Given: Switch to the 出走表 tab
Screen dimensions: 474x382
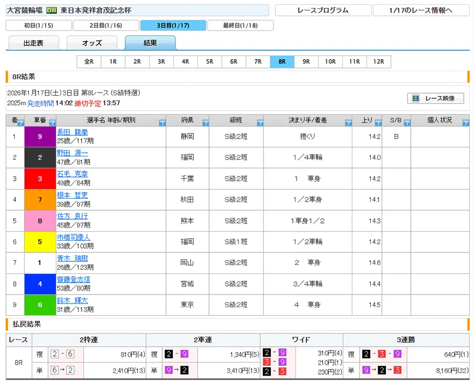Looking at the screenshot, I should tap(33, 43).
